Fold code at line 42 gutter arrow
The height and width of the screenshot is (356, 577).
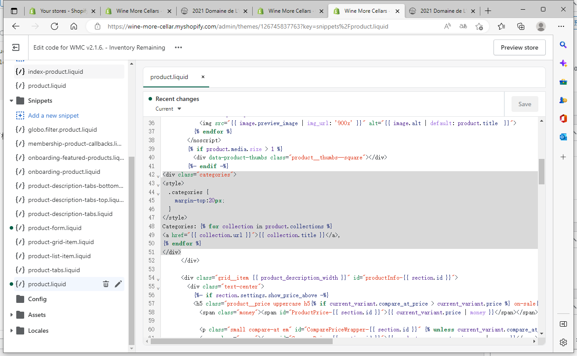pyautogui.click(x=158, y=177)
